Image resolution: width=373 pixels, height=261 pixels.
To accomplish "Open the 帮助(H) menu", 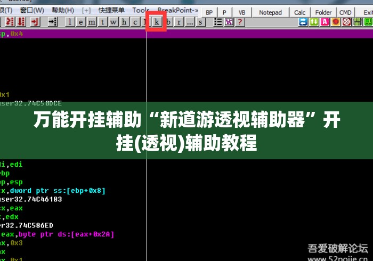I will [x=63, y=10].
